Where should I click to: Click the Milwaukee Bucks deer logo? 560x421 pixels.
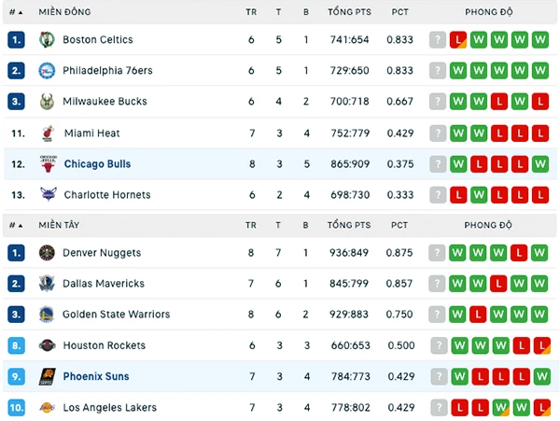[47, 102]
